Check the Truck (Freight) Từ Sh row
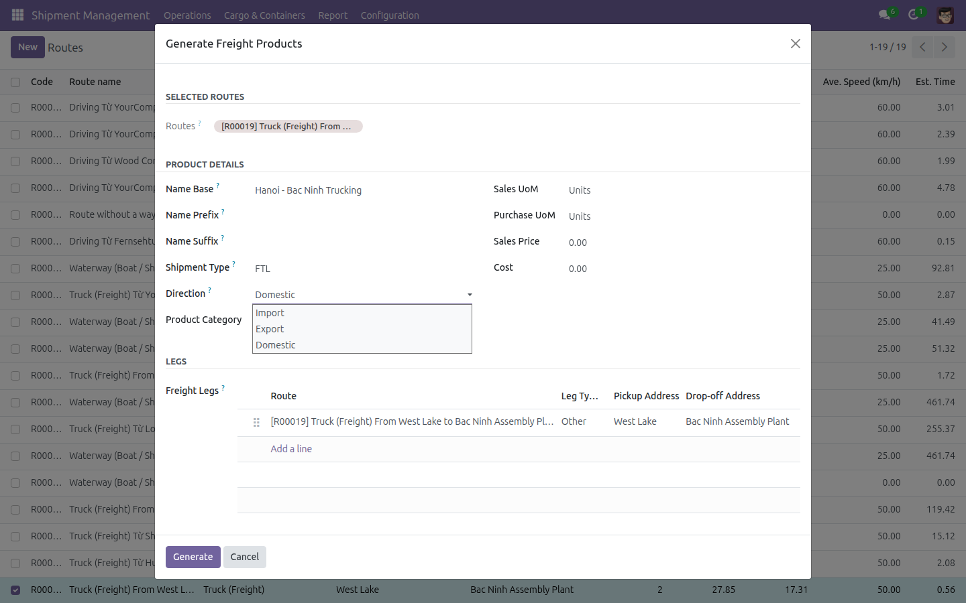This screenshot has width=966, height=603. tap(15, 536)
